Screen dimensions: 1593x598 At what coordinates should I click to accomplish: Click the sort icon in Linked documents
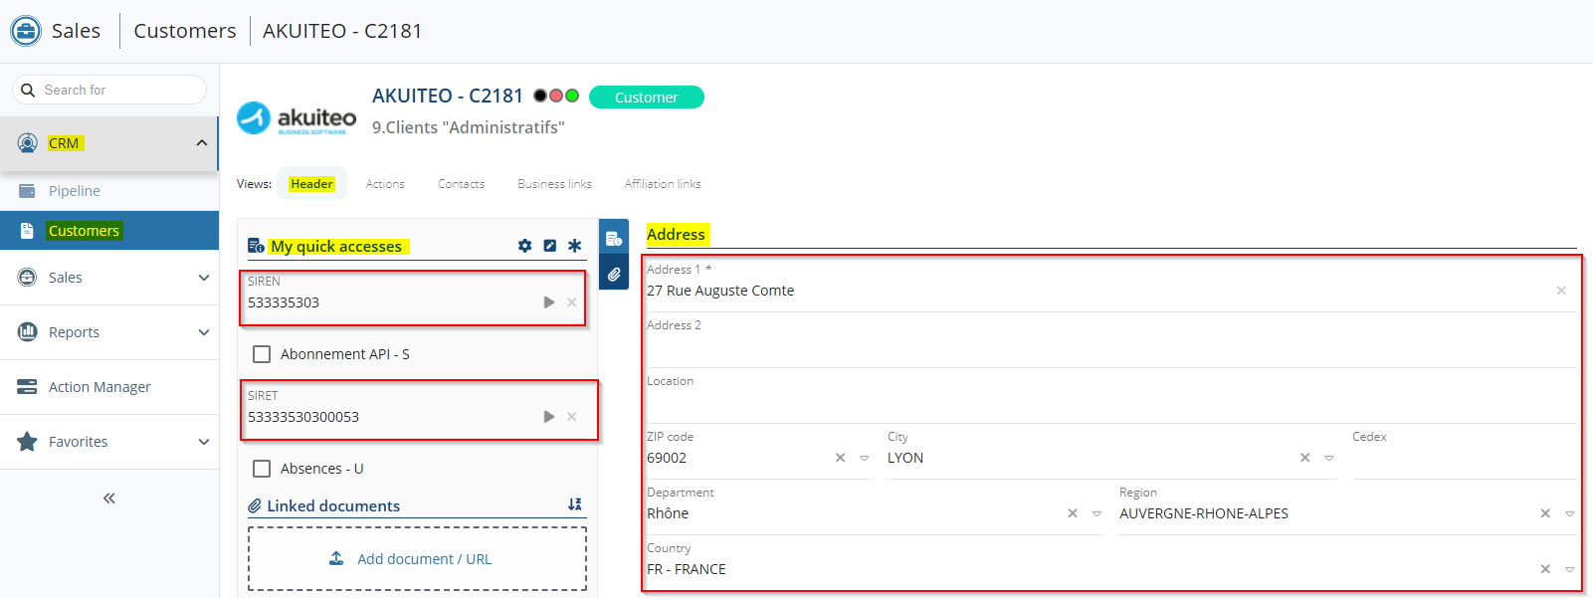[x=575, y=505]
